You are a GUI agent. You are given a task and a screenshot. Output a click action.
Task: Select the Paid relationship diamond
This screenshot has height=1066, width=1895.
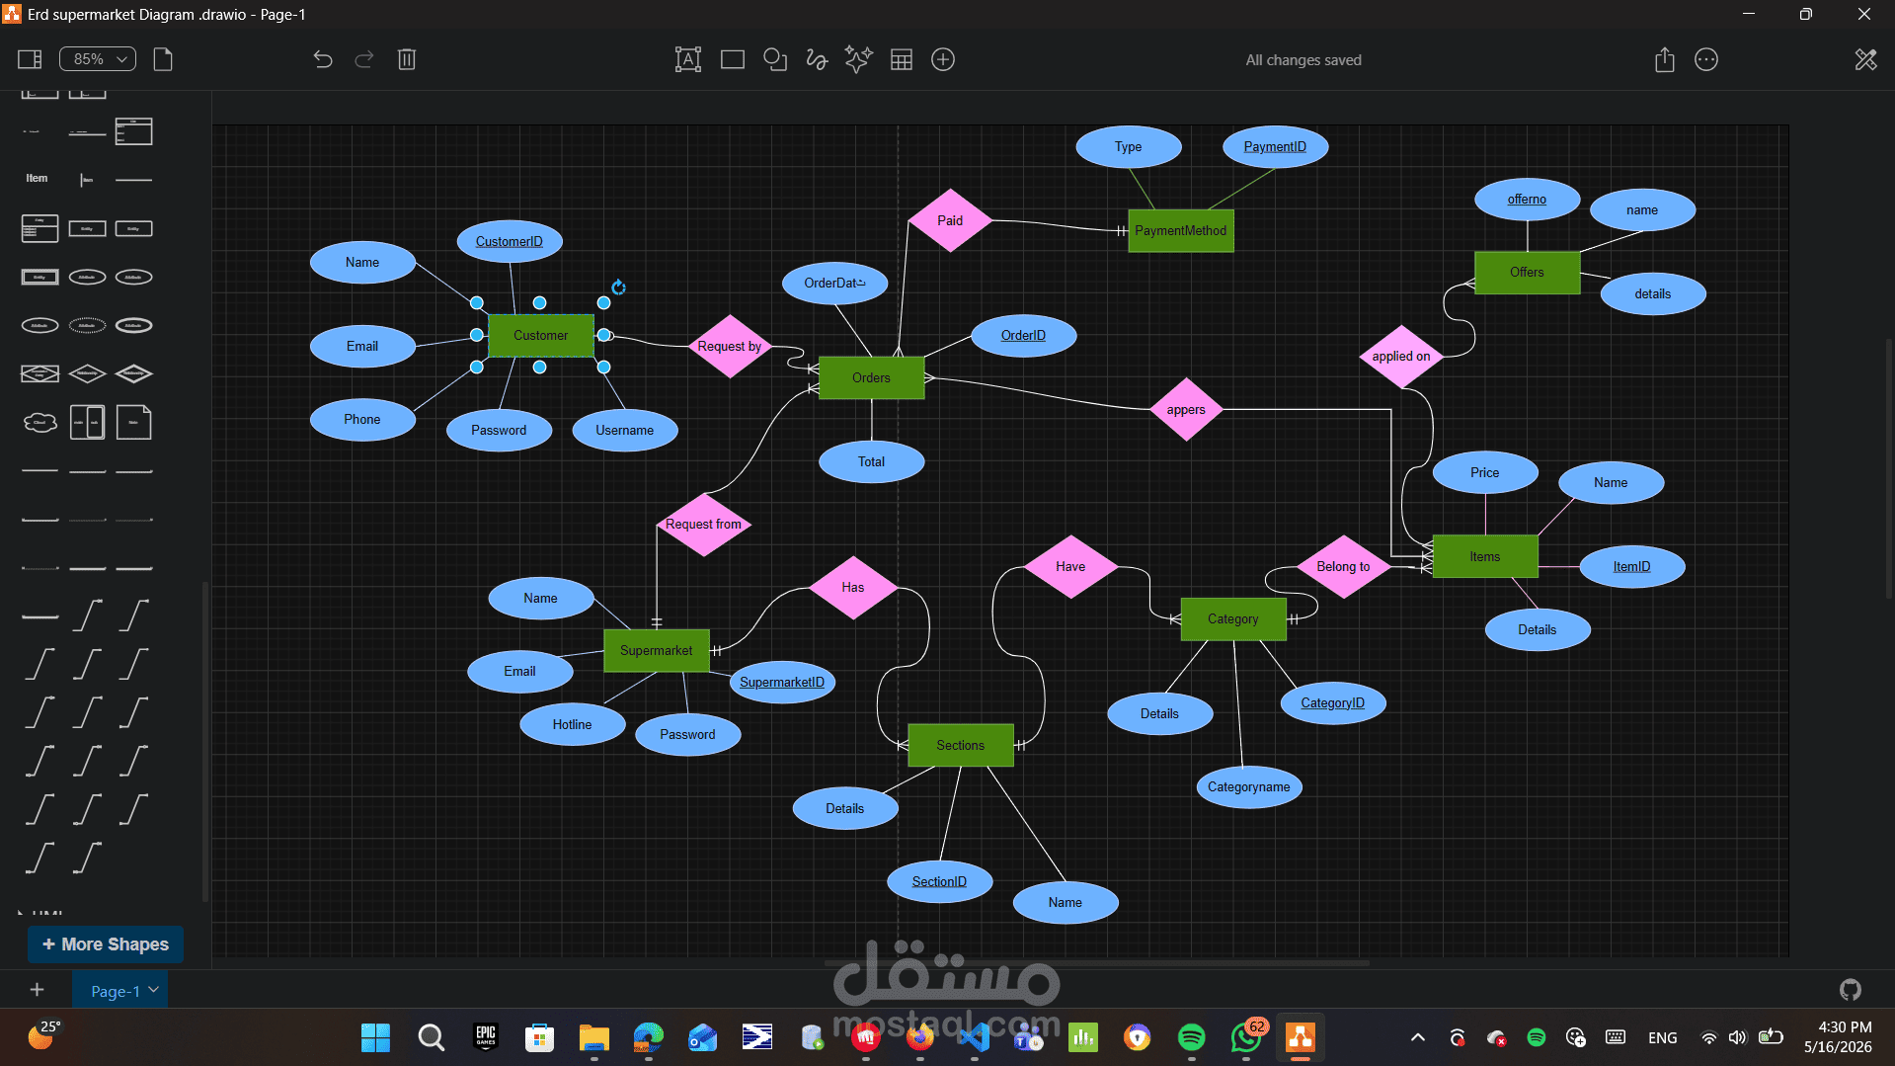click(x=950, y=220)
